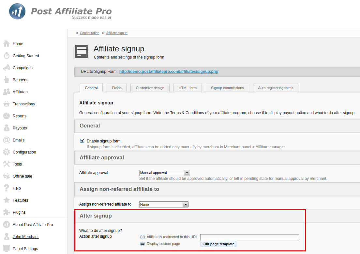The width and height of the screenshot is (360, 254).
Task: Click the Tools wrench icon
Action: pos(7,164)
